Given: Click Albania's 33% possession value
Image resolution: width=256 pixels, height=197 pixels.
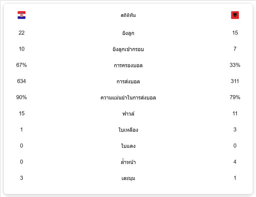Looking at the screenshot, I should pos(235,65).
